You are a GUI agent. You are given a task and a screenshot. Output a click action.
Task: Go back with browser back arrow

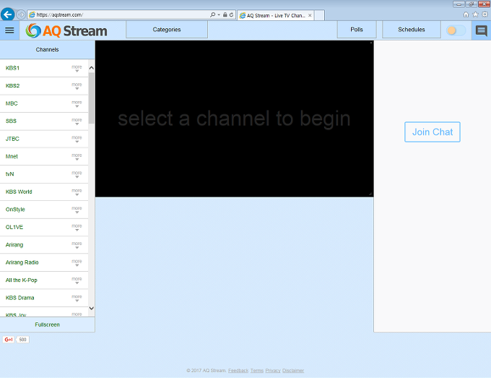click(7, 14)
